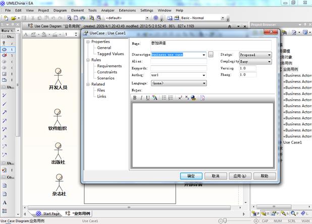Open the Extensions menu

pyautogui.click(x=127, y=10)
